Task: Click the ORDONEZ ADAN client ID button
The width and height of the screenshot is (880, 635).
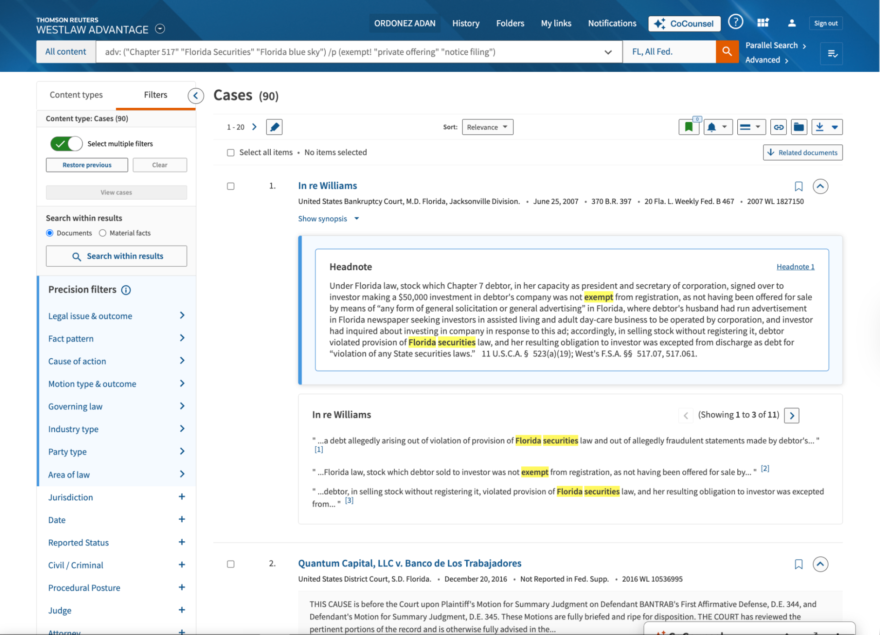Action: (405, 23)
